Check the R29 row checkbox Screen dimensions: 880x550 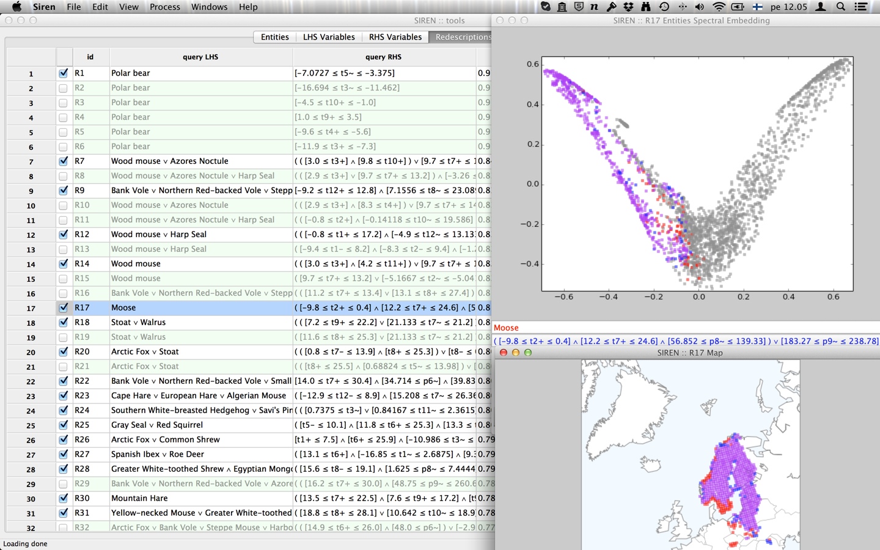(64, 484)
